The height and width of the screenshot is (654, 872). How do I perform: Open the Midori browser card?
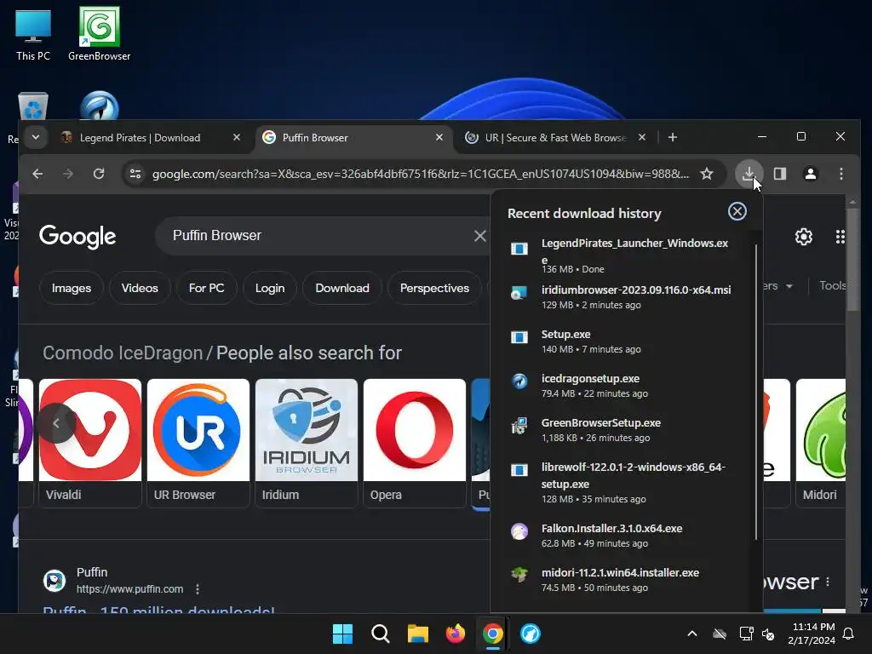point(821,443)
